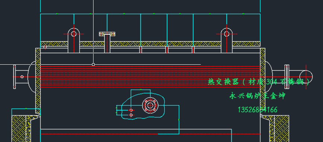Select the left elliptical head curve

[32, 77]
